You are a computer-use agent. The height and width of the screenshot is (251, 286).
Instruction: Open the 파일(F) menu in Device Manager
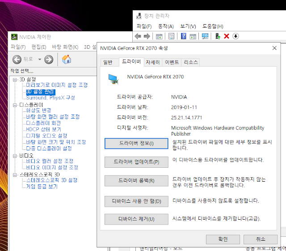[x=144, y=26]
